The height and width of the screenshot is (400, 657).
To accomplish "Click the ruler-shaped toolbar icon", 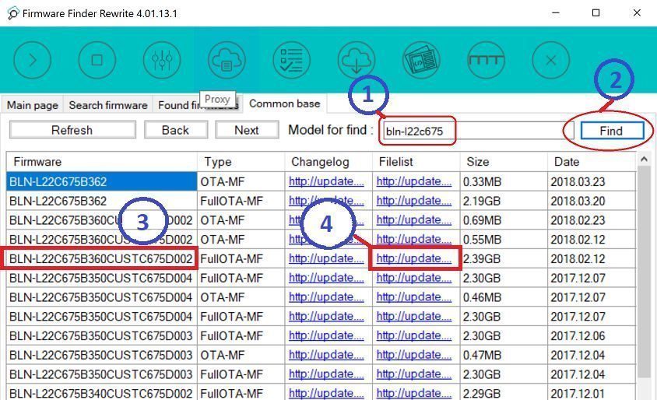I will (x=486, y=59).
